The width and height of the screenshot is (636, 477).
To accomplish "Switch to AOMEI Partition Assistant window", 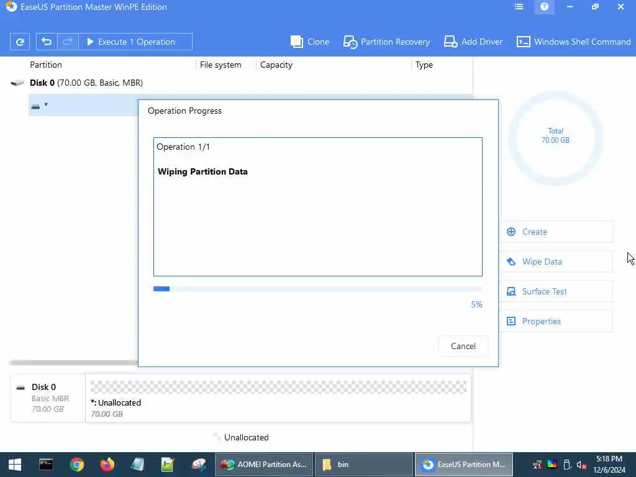I will [x=263, y=465].
